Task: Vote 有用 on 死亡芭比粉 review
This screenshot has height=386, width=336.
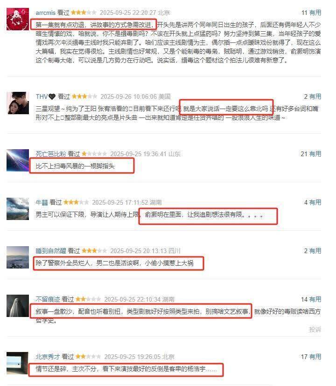Action: click(x=315, y=154)
